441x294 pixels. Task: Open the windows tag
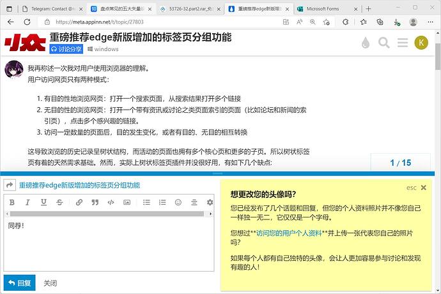pos(103,49)
